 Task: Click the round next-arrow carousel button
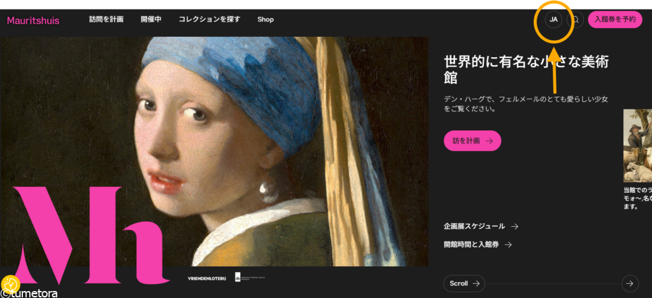[630, 283]
